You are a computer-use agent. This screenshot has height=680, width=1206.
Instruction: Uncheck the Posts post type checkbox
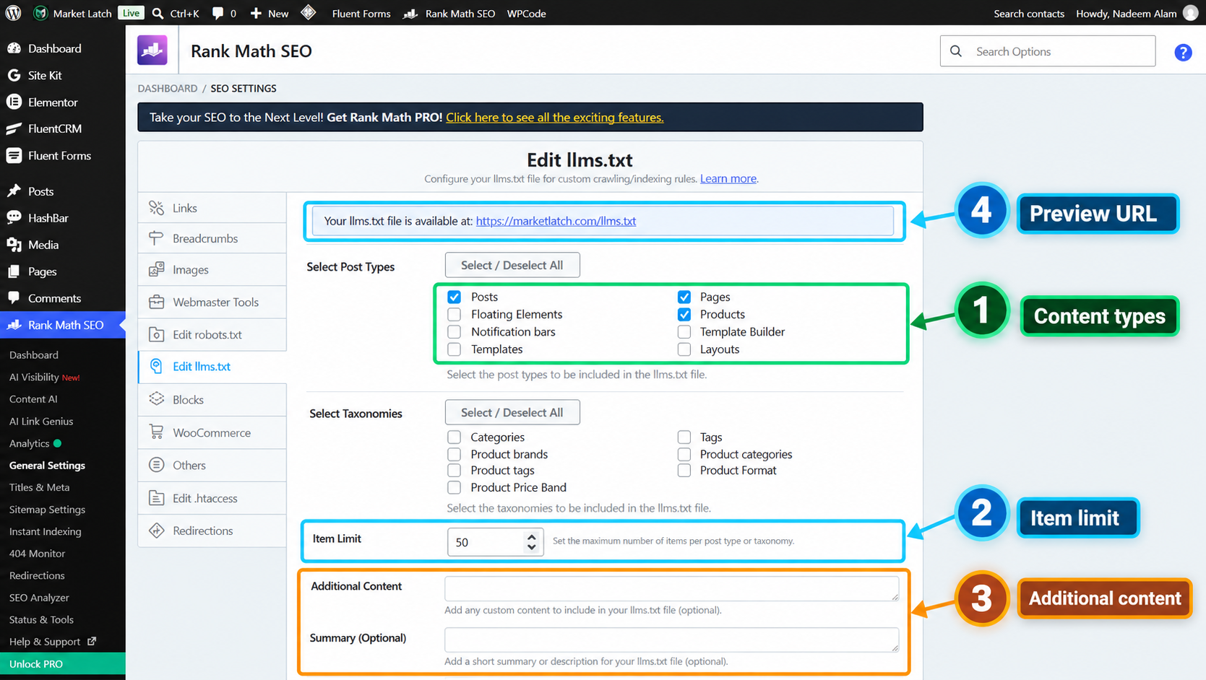pos(454,297)
